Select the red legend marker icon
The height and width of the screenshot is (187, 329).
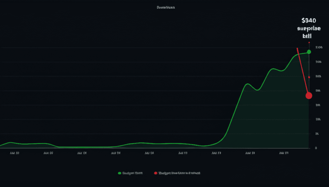[155, 173]
